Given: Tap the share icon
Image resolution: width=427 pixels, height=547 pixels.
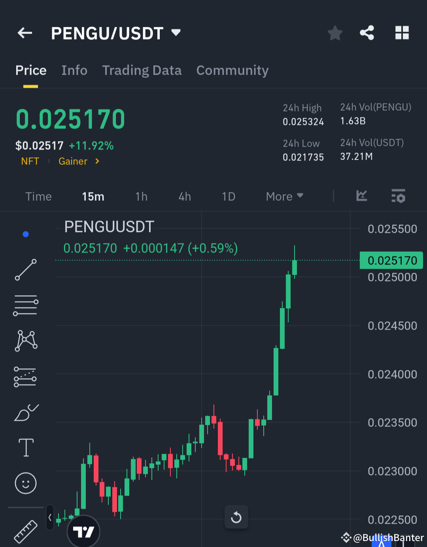Looking at the screenshot, I should (367, 33).
